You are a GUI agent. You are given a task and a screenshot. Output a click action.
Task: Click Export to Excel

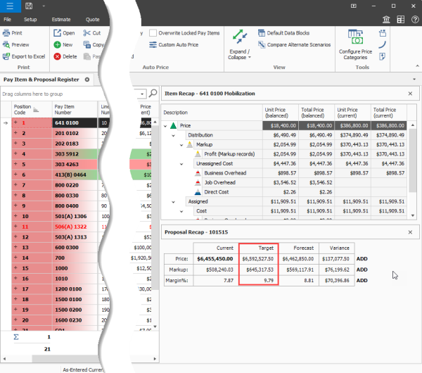point(24,56)
